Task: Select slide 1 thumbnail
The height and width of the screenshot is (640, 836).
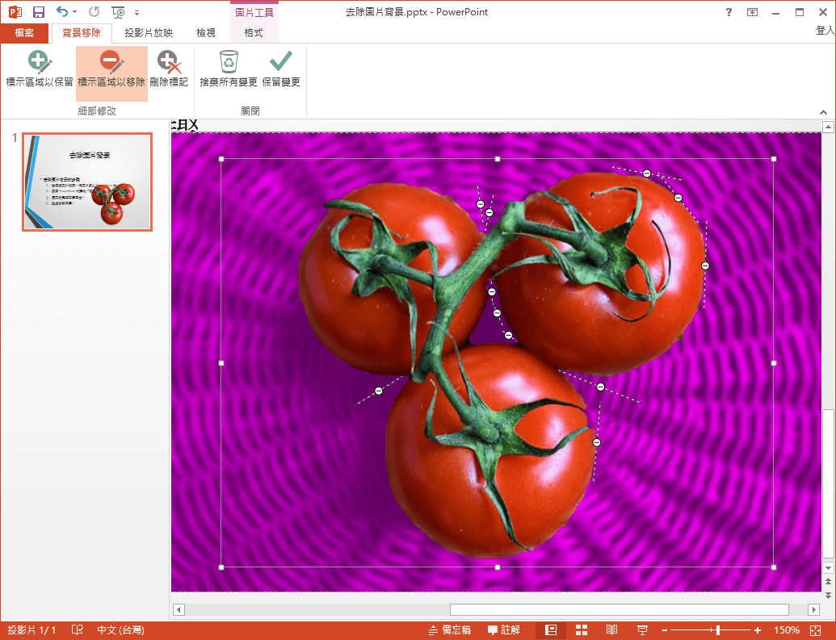Action: pos(87,182)
